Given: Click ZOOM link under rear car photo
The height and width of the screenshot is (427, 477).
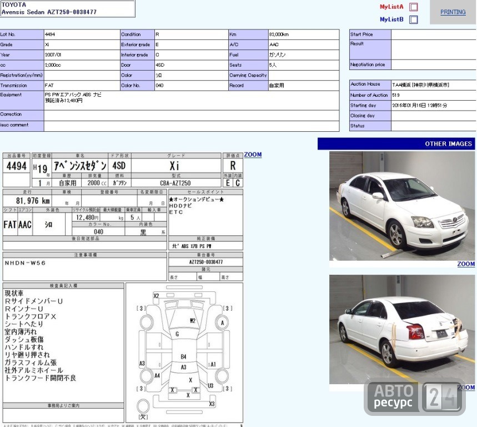Looking at the screenshot, I should point(466,388).
